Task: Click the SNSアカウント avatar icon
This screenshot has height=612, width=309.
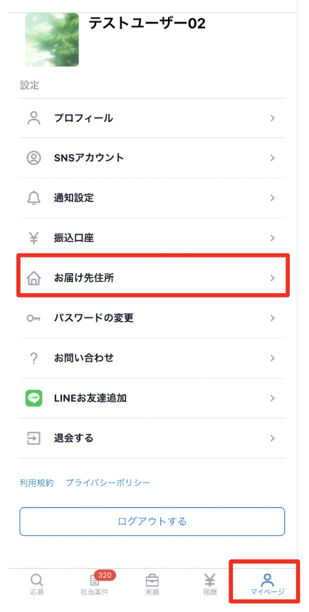Action: click(x=34, y=158)
